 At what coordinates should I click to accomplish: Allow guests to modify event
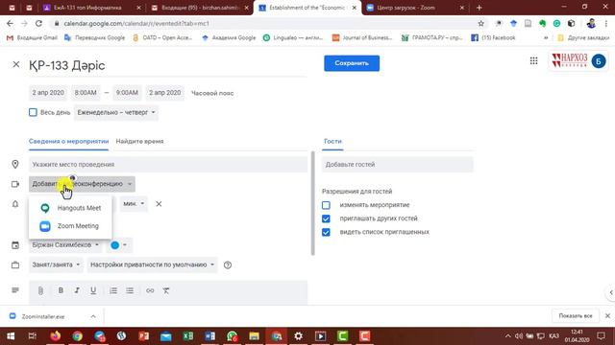coord(326,205)
